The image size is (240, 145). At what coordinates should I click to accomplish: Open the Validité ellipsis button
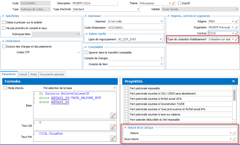point(237,9)
